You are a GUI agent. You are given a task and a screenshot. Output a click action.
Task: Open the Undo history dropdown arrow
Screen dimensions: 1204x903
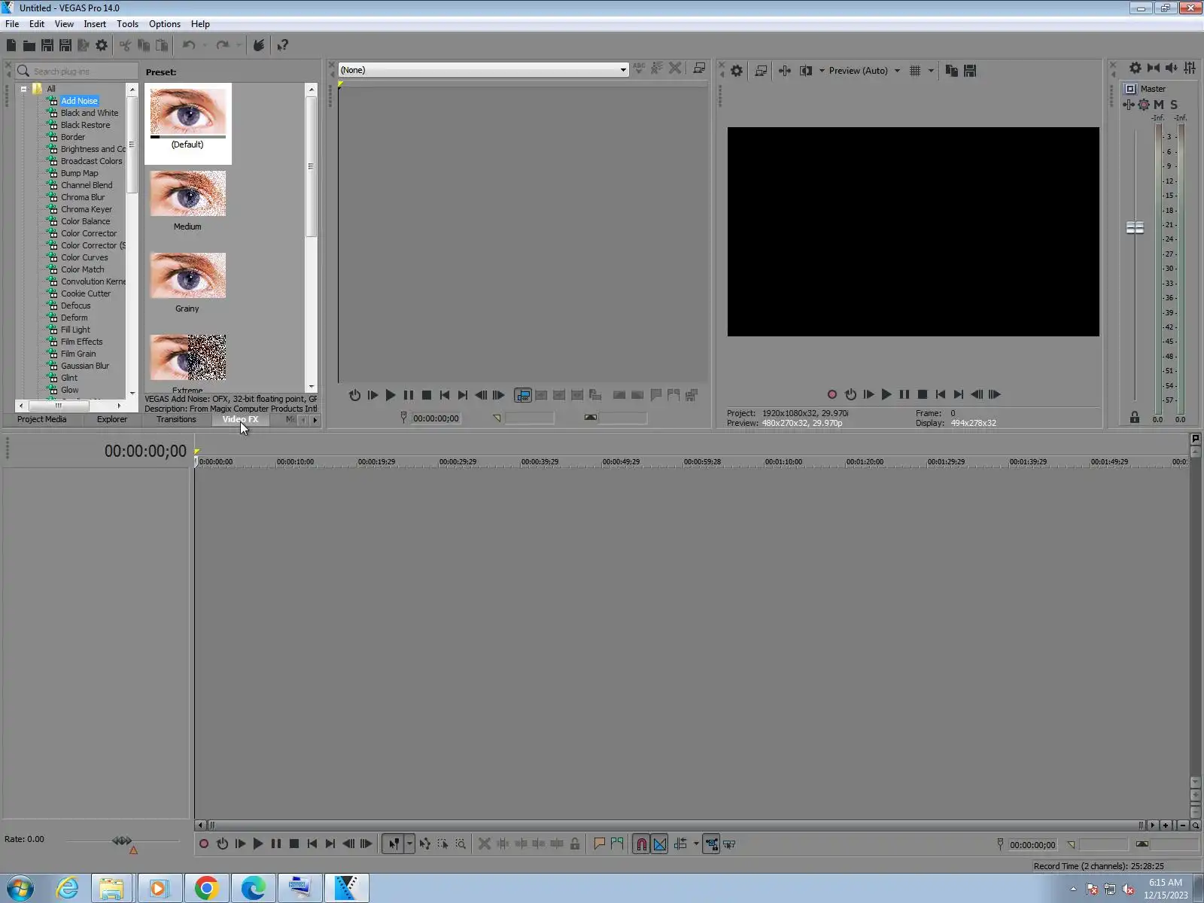[x=205, y=45]
